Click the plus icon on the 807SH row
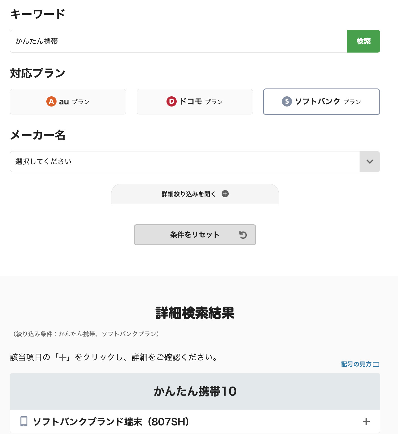Viewport: 398px width, 434px height. [x=366, y=421]
